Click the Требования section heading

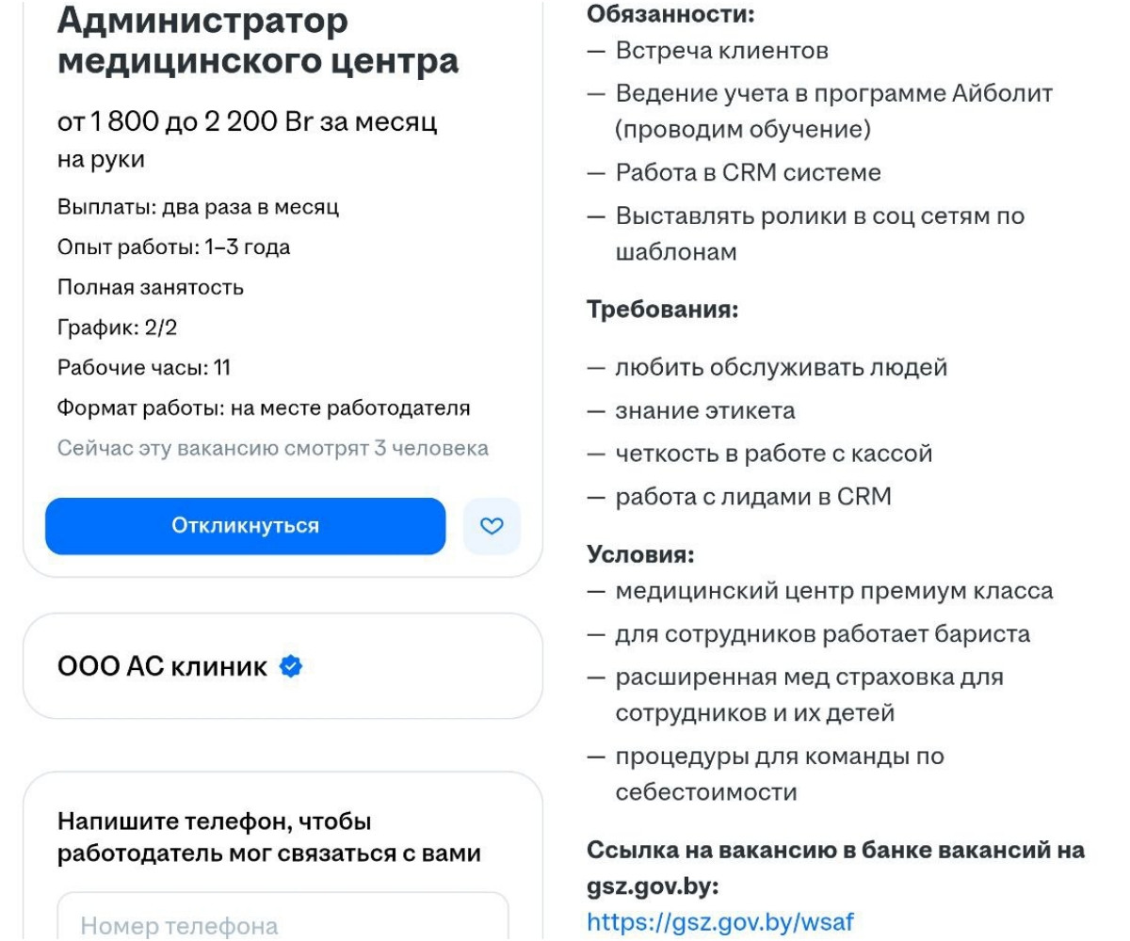pos(658,311)
